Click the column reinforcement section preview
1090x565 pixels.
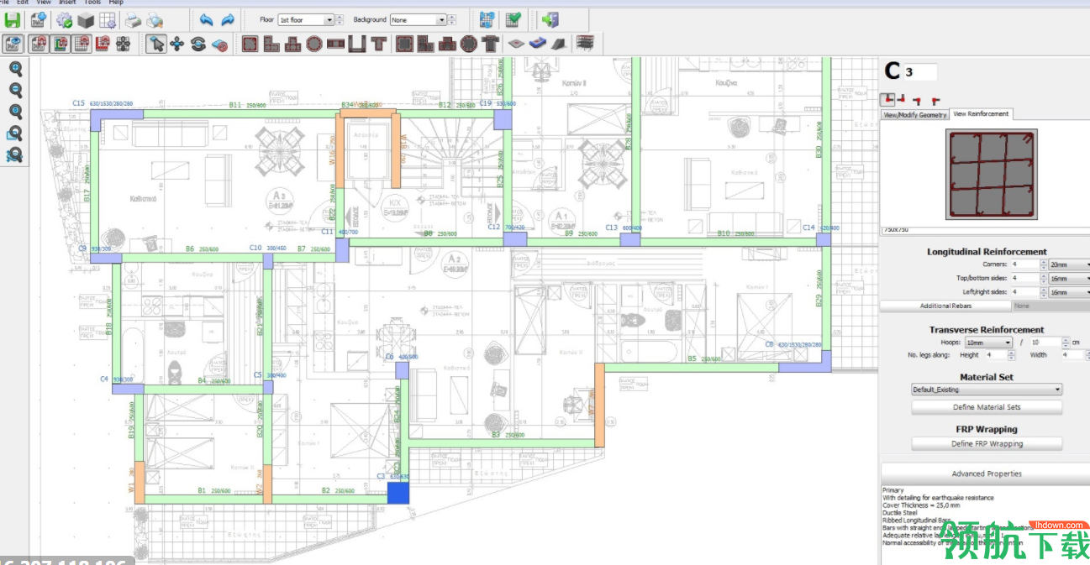[x=992, y=175]
